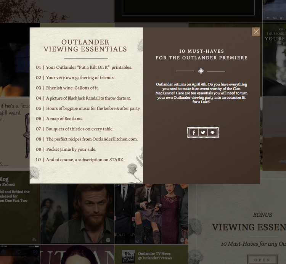Click the 'Outlander Viewing Essentials' heading
This screenshot has height=264, width=286.
(x=85, y=46)
